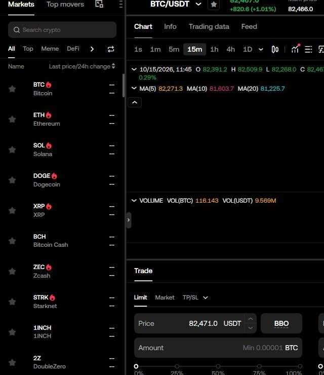
Task: Click the BBO price button
Action: 281,323
